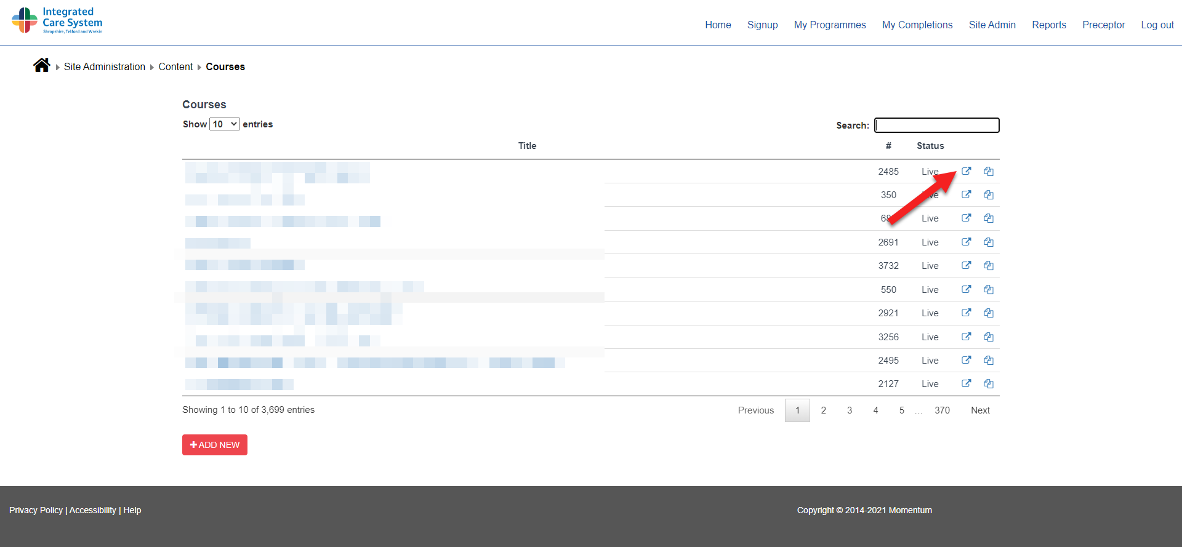Click the course number 3732 cell
The width and height of the screenshot is (1182, 547).
coord(888,266)
